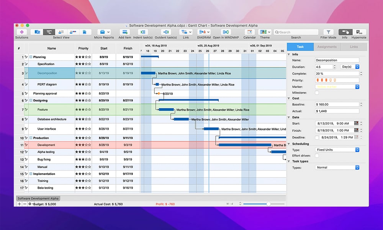
Task: Check the Milestone checkbox
Action: [317, 93]
